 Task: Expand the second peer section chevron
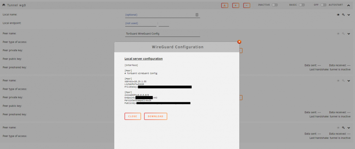tap(349, 81)
